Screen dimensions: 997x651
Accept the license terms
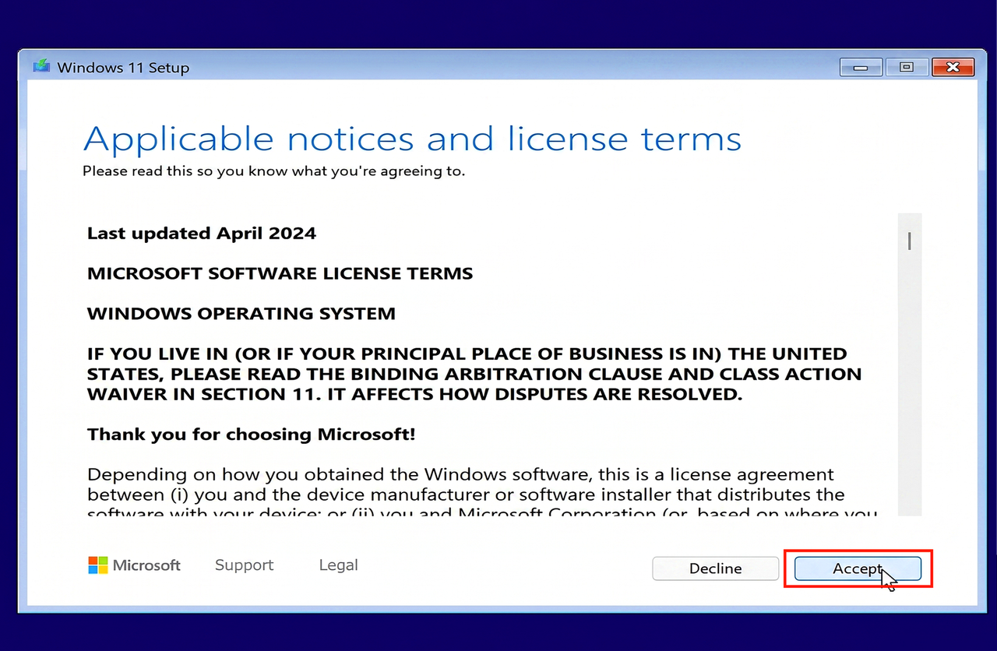[858, 568]
